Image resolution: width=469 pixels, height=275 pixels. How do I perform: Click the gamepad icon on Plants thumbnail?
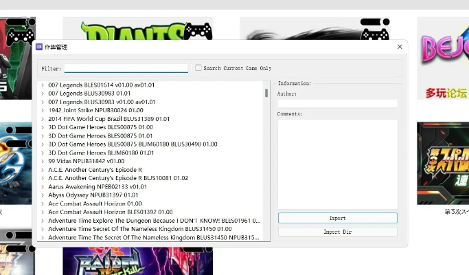point(198,30)
